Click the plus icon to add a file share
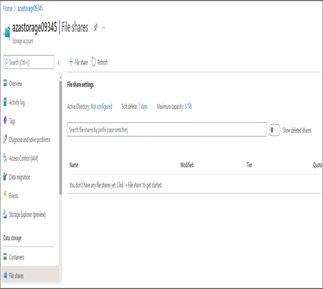323x289 pixels. tap(71, 62)
